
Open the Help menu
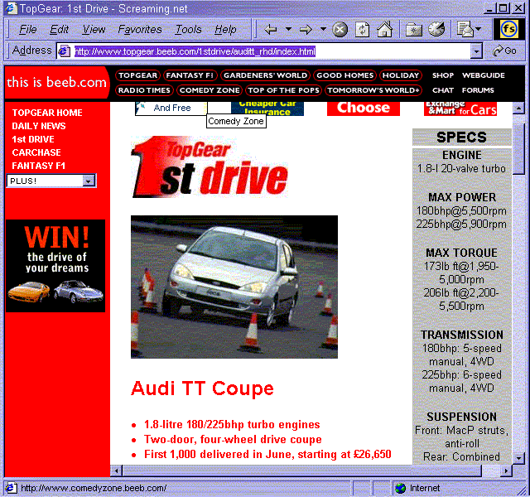pyautogui.click(x=225, y=30)
